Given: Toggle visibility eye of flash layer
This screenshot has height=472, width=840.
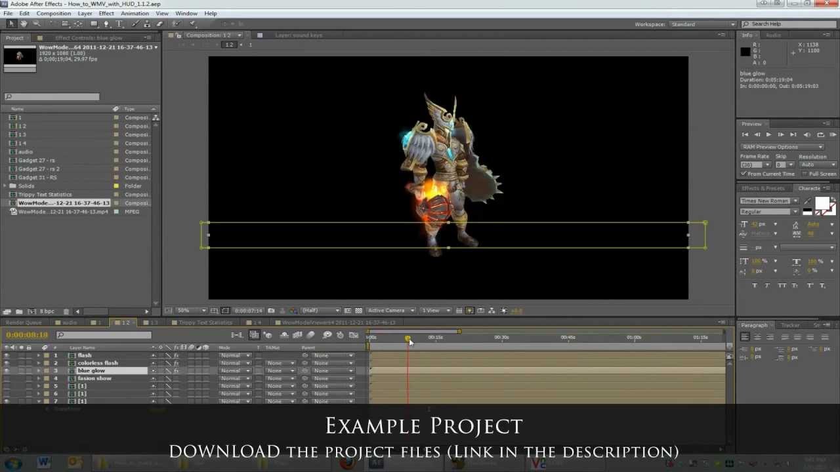Looking at the screenshot, I should pos(7,355).
